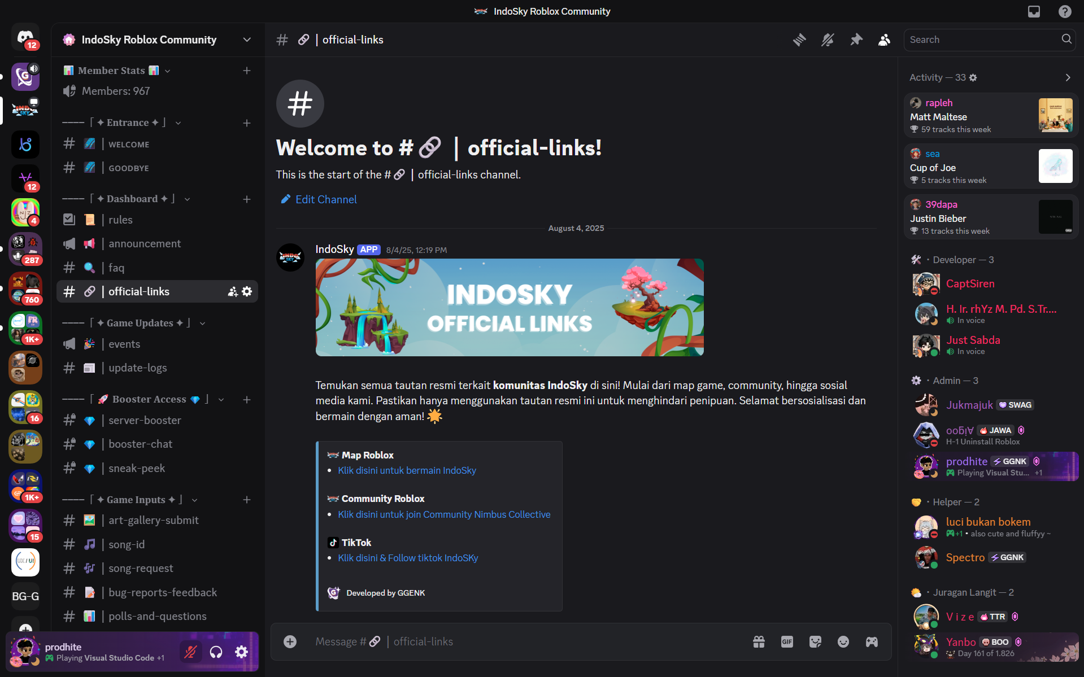The height and width of the screenshot is (677, 1084).
Task: Click the search field
Action: [989, 40]
